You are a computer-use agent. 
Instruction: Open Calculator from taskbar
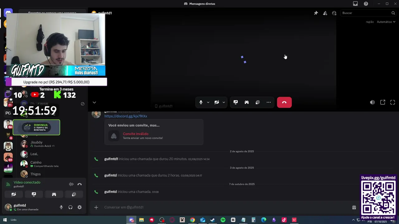(253, 220)
